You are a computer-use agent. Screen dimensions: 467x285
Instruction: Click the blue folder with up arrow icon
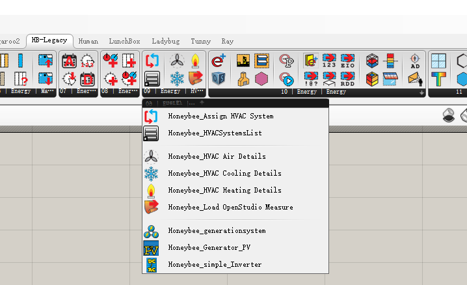point(46,61)
